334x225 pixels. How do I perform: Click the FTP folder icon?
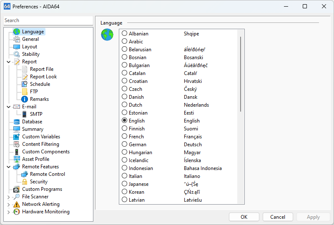click(25, 92)
